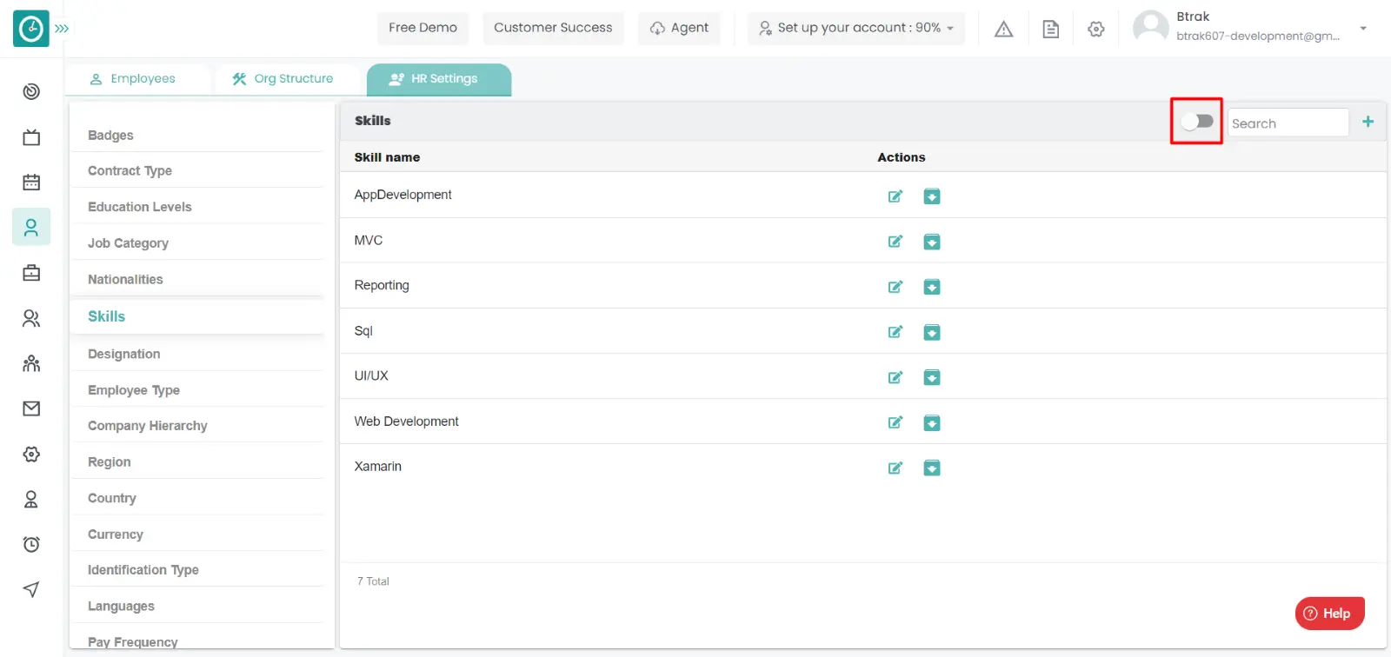The height and width of the screenshot is (657, 1391).
Task: Click the warning triangle icon in header
Action: tap(1004, 29)
